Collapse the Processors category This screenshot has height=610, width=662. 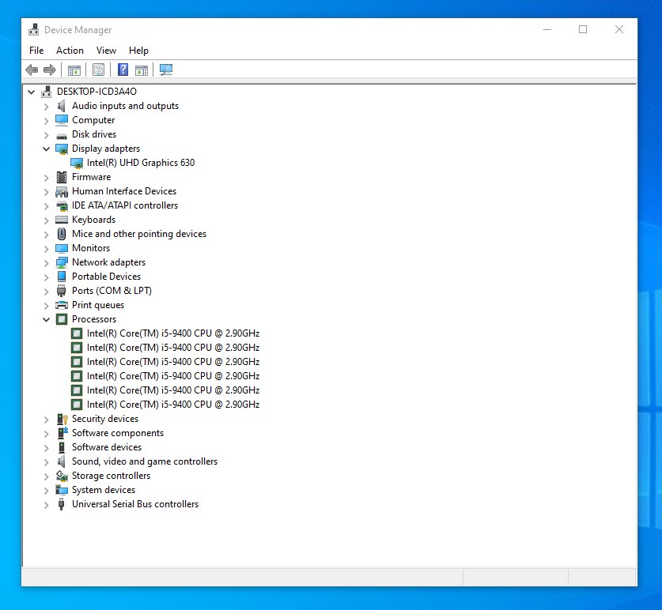(47, 319)
